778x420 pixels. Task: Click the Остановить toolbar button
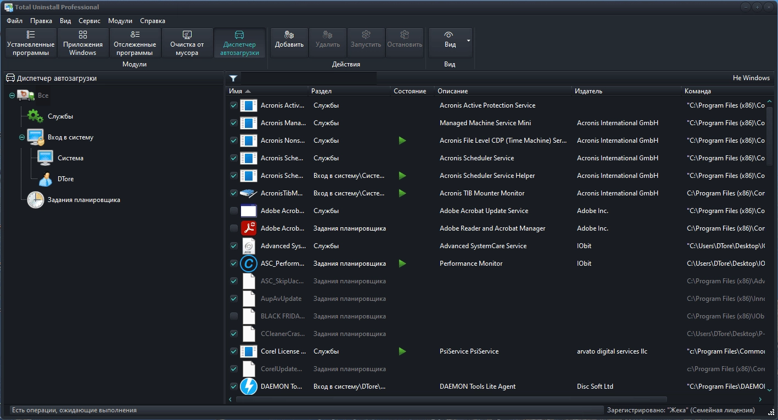point(405,43)
